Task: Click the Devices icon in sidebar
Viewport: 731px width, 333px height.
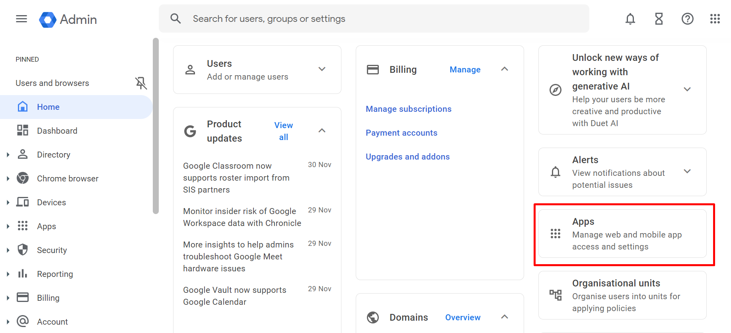Action: click(23, 202)
